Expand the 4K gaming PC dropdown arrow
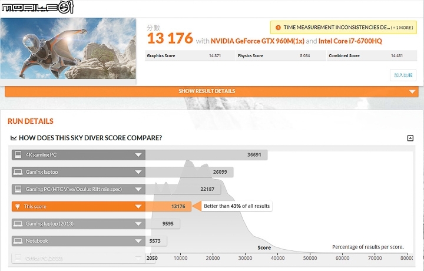Screen dimensions: 424x271 (138, 155)
